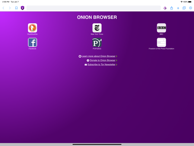The width and height of the screenshot is (194, 146).
Task: Click the address bar field
Action: click(x=94, y=8)
